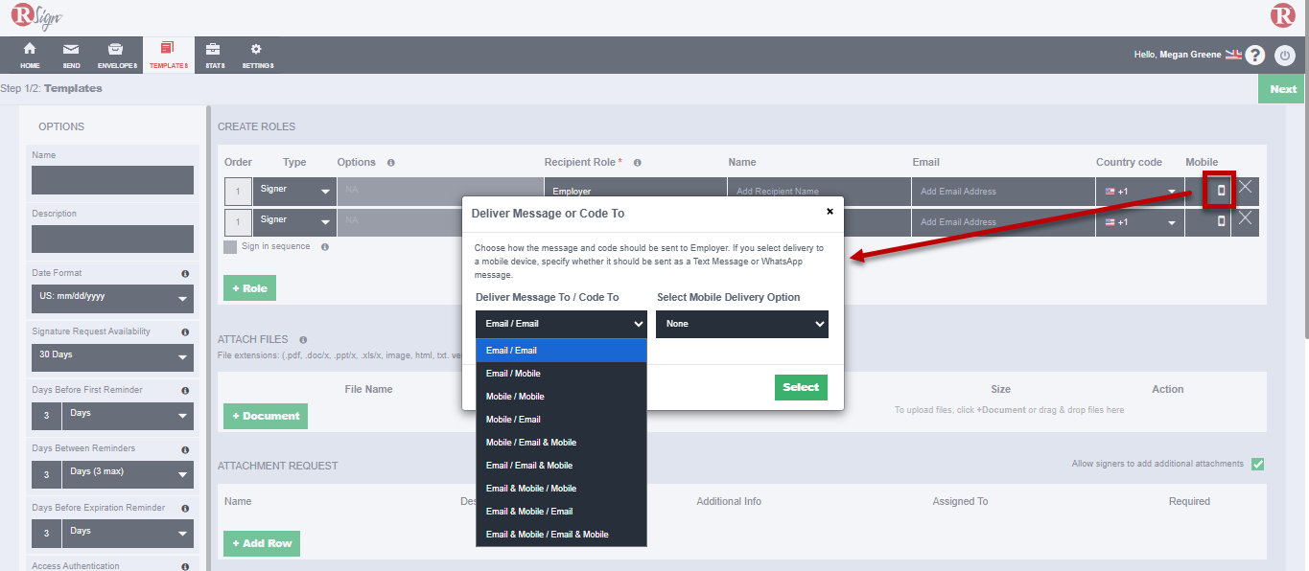The image size is (1309, 571).
Task: Open the Home navigation icon
Action: click(30, 50)
